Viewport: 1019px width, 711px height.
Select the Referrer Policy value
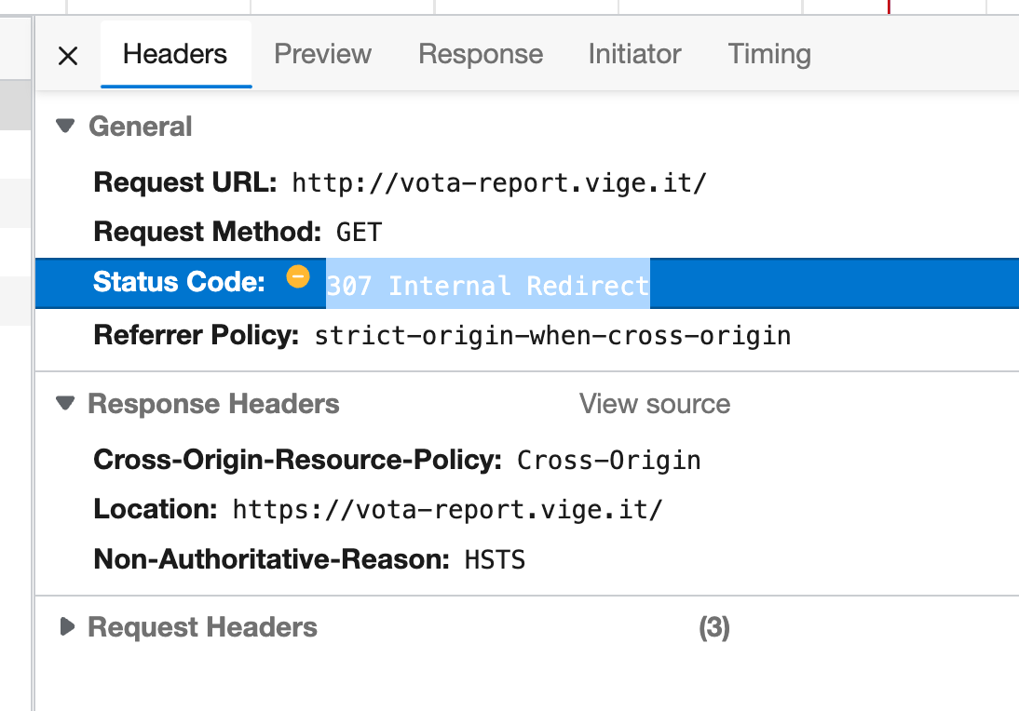point(554,335)
